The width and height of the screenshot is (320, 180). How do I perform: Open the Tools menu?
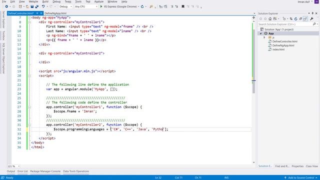[78, 1]
